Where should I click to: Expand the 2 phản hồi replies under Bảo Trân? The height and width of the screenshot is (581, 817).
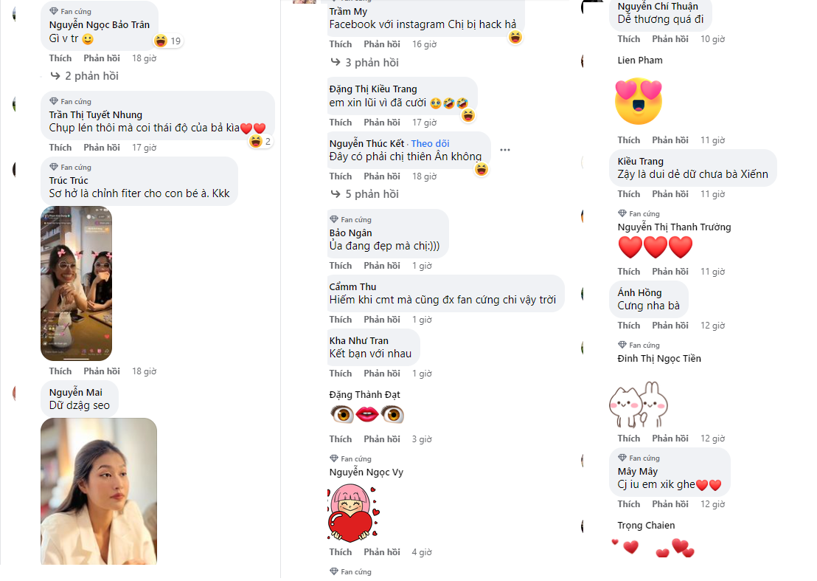tap(84, 76)
